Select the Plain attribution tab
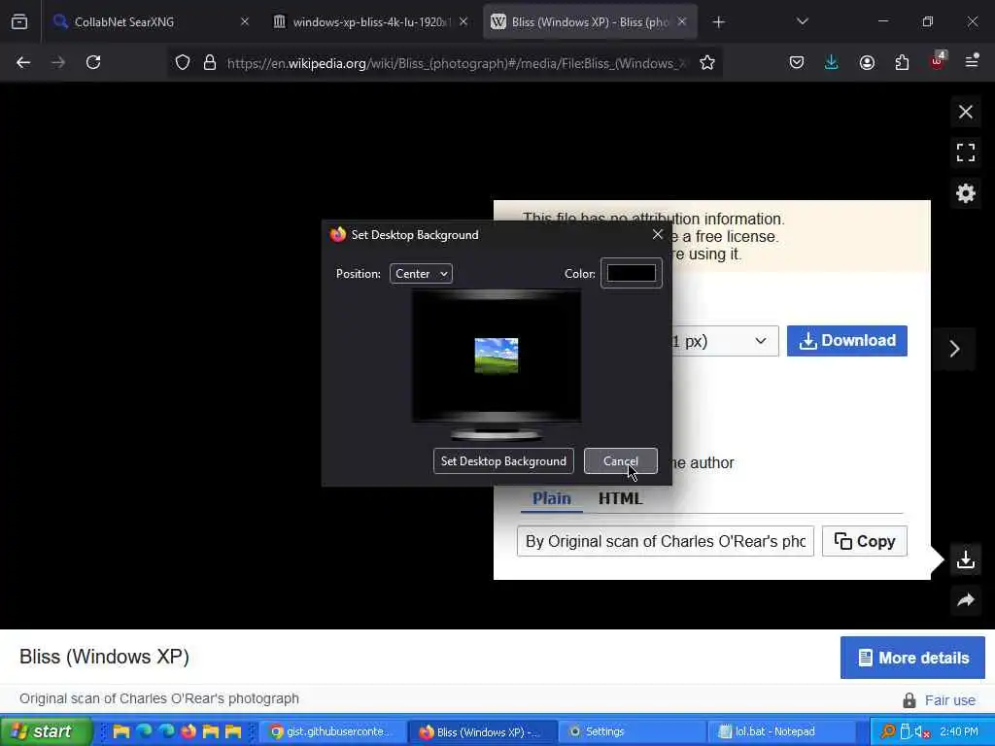995x746 pixels. tap(552, 498)
